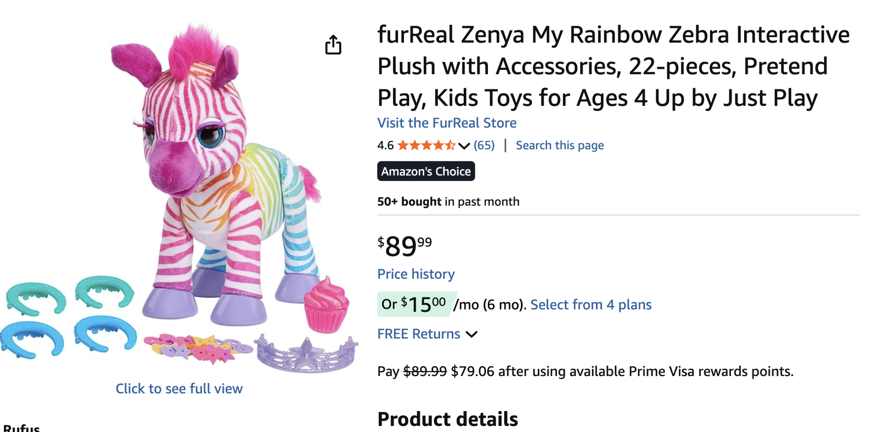This screenshot has width=878, height=432.
Task: Visit the FurReal Store link
Action: 447,123
